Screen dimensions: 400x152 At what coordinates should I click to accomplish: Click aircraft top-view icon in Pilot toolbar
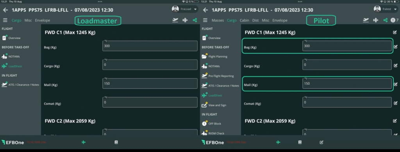point(375,20)
